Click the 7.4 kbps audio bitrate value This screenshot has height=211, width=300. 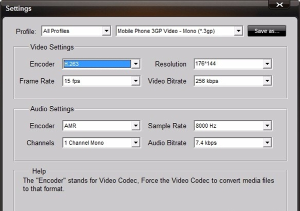[x=228, y=143]
